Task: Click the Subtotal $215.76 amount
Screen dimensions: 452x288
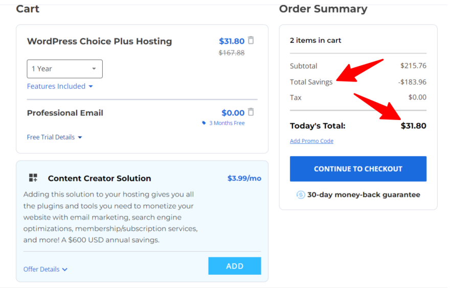Action: click(x=413, y=66)
